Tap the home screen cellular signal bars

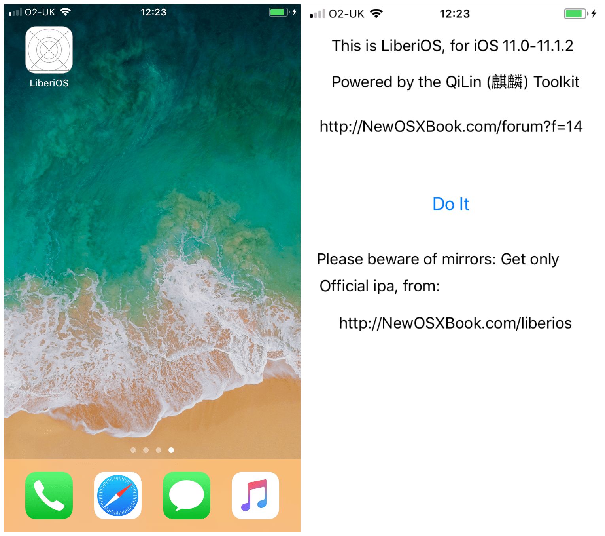coord(16,12)
